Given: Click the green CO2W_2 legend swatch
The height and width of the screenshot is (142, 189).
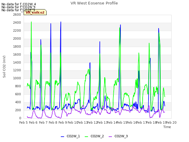Looking at the screenshot, I should [87, 137].
